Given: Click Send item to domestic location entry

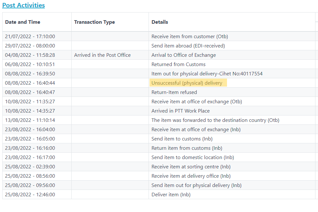Looking at the screenshot, I should [x=193, y=157].
